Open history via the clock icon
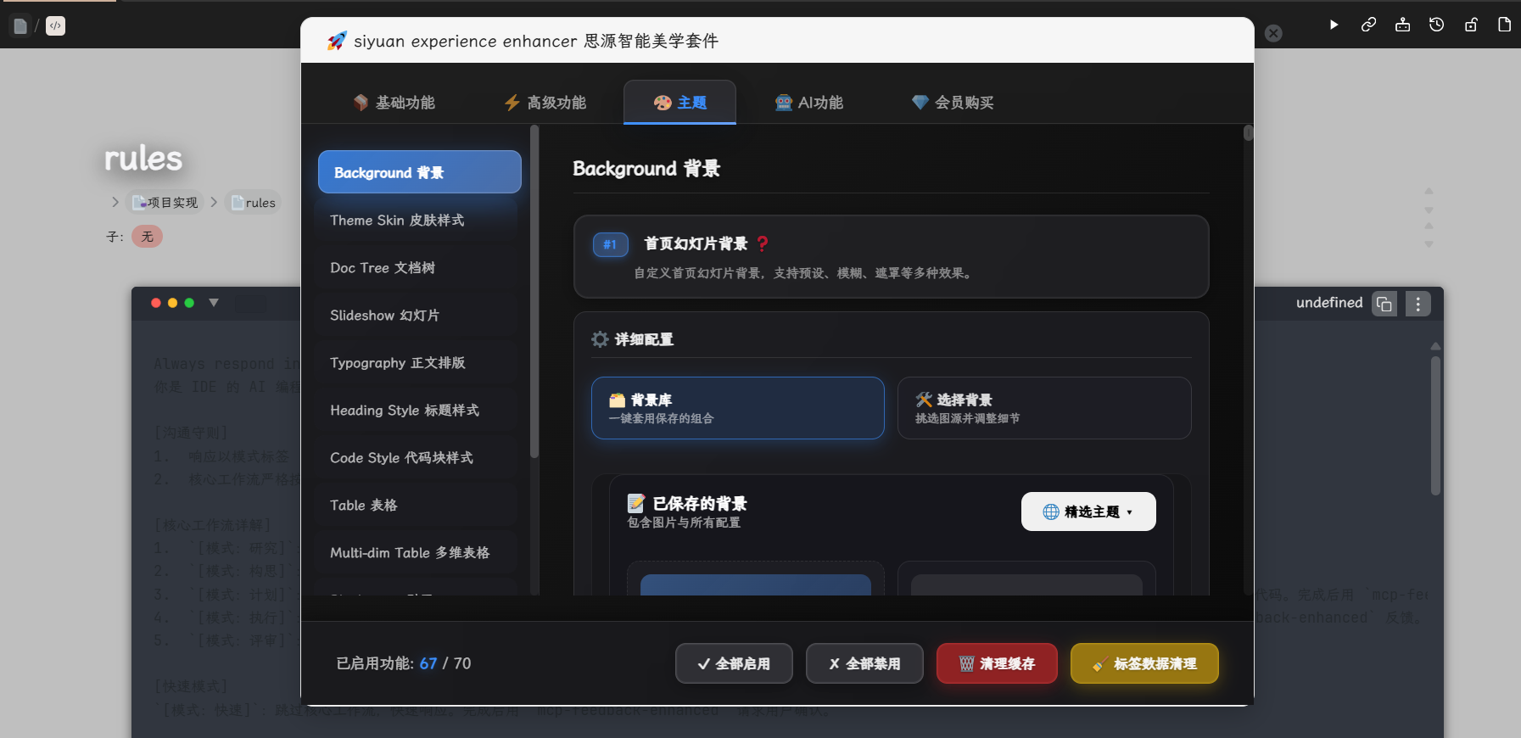 [1436, 25]
